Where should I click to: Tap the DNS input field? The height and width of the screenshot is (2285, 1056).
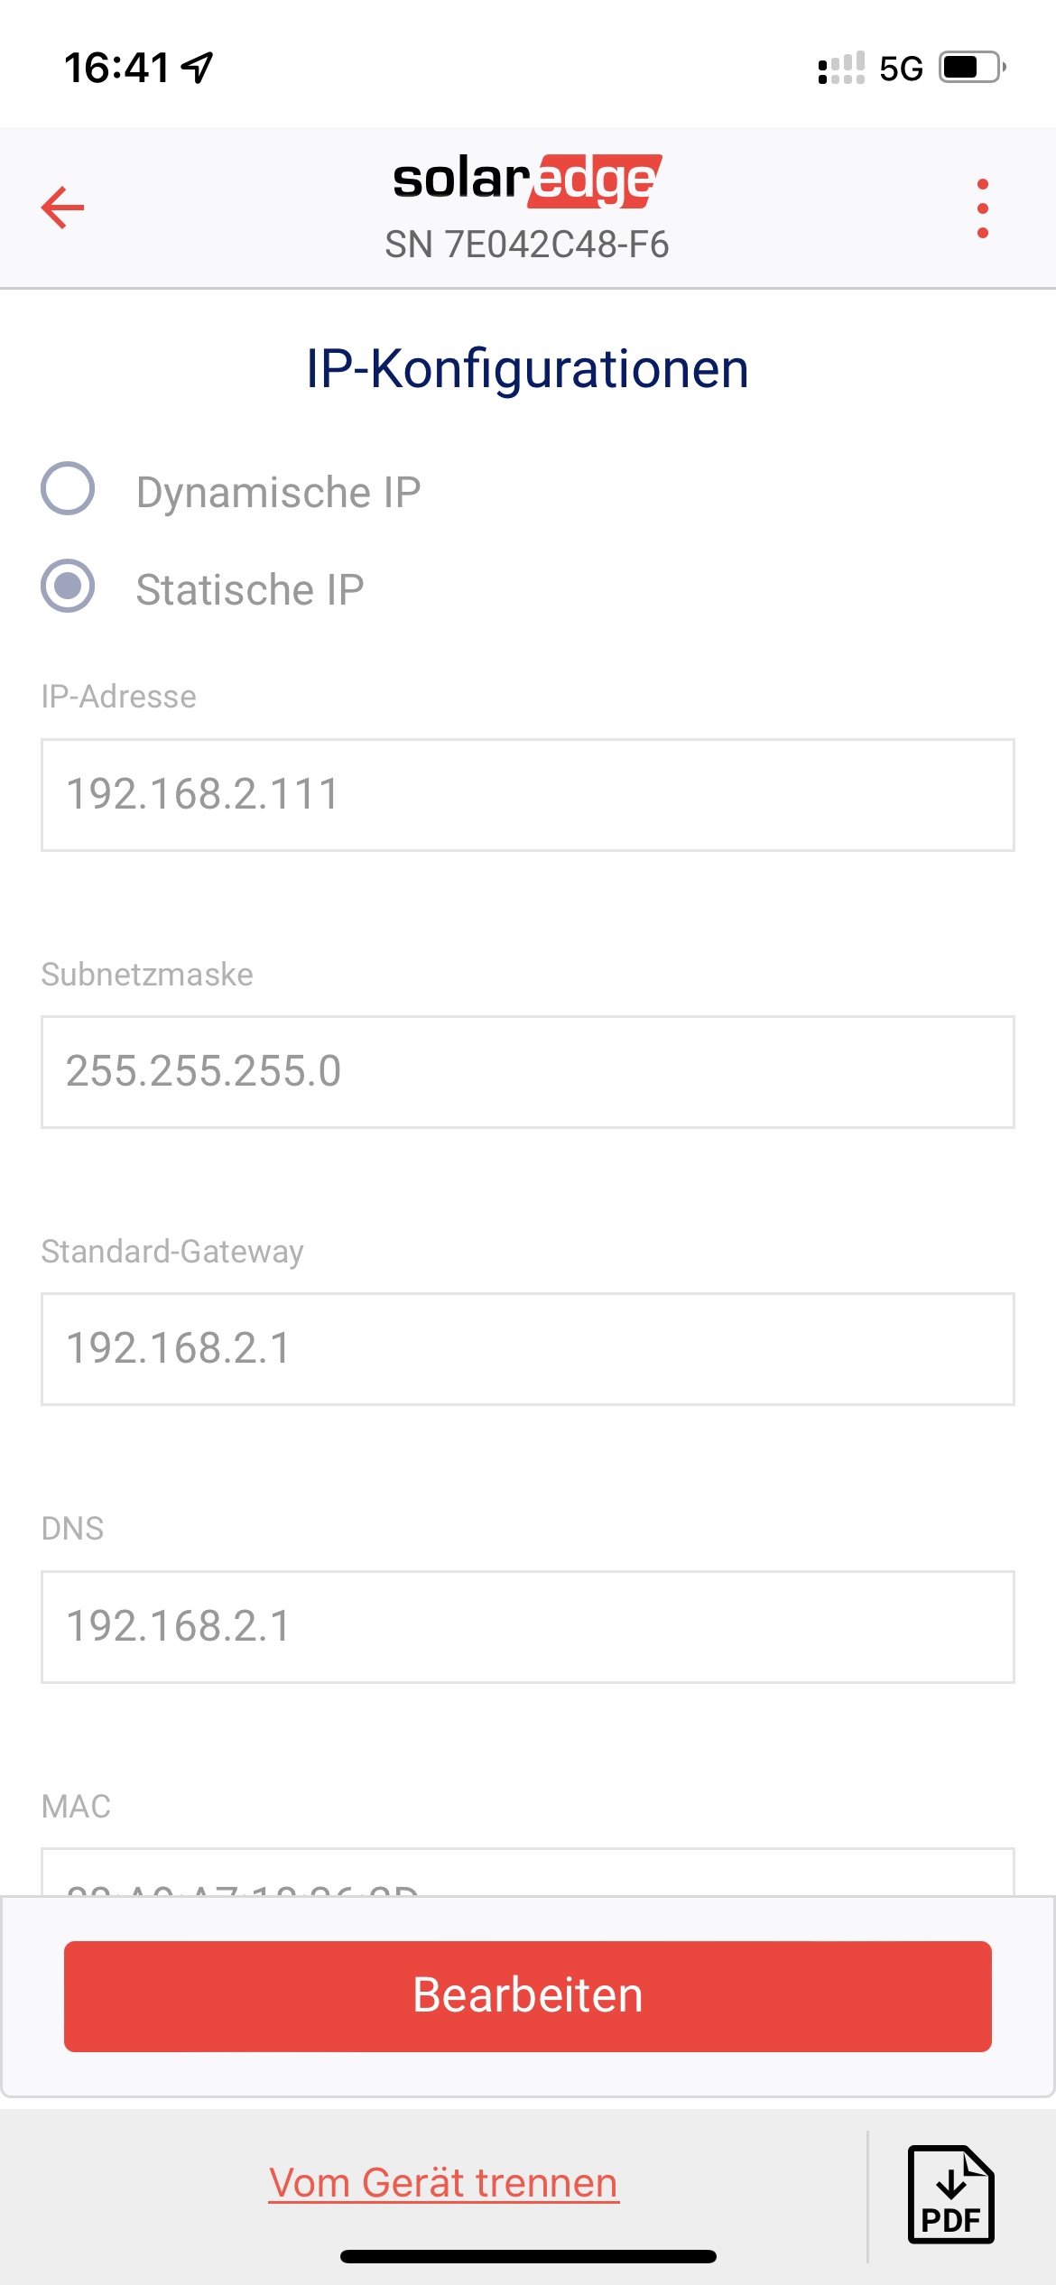point(527,1626)
